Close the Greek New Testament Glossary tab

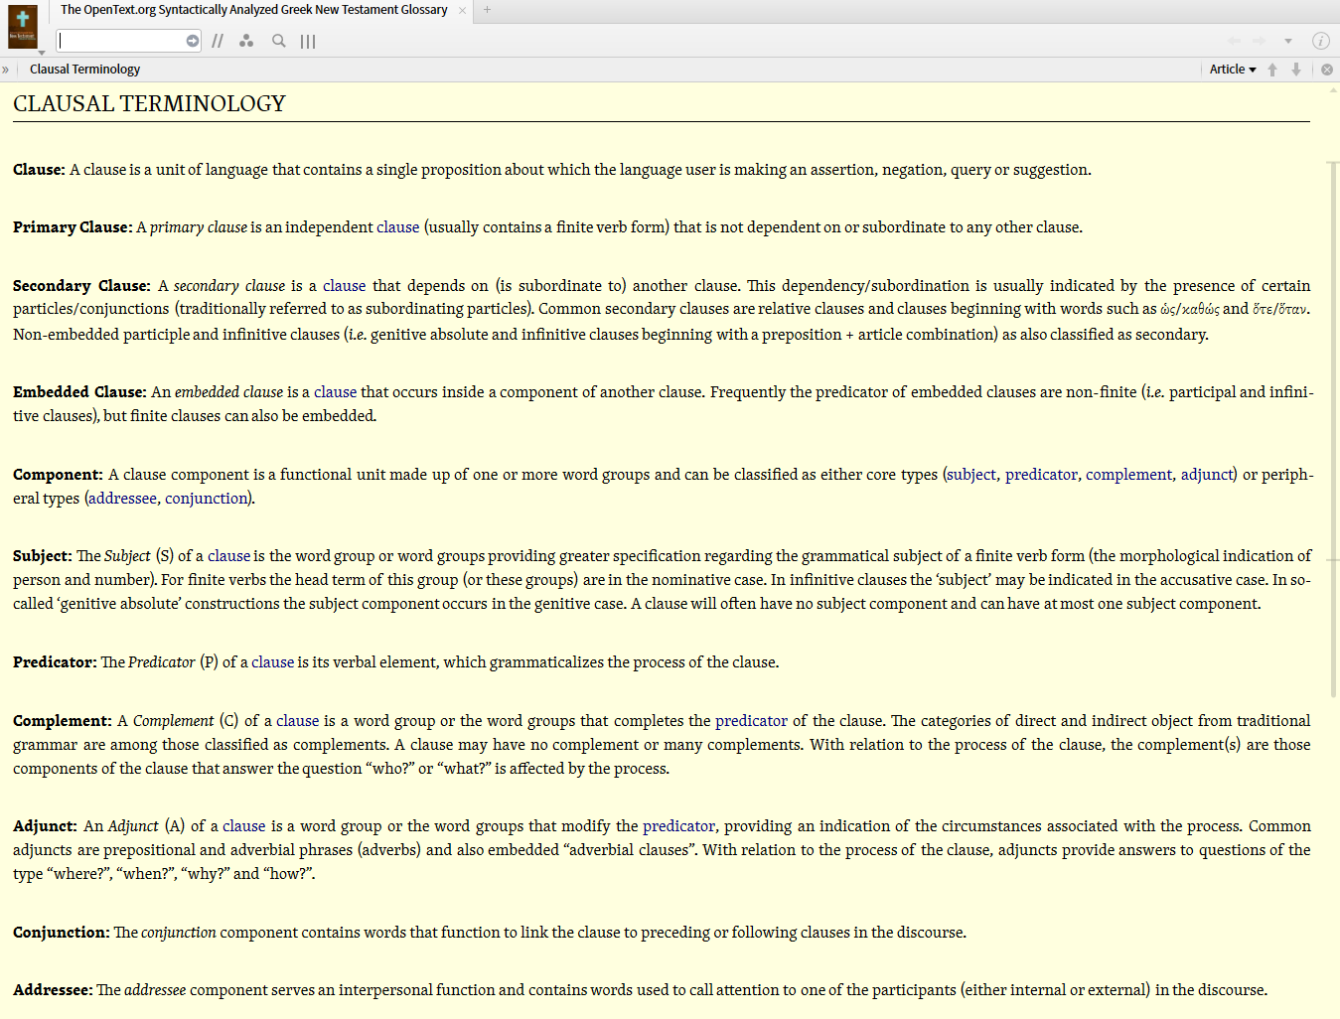462,10
